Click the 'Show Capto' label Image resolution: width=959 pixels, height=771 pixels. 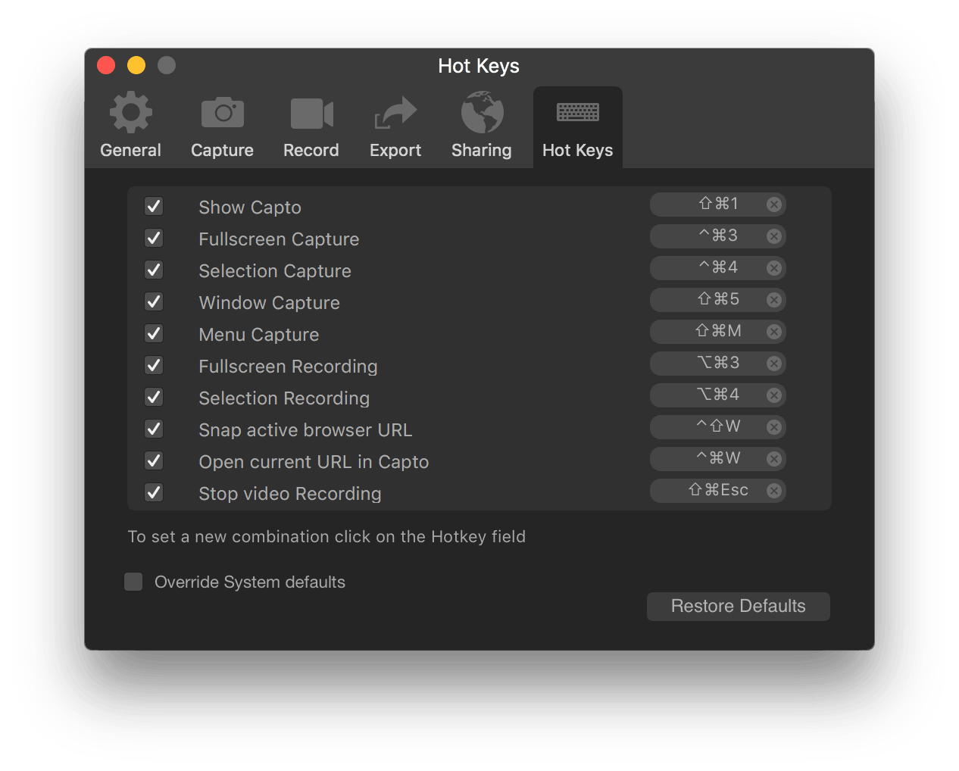tap(250, 208)
